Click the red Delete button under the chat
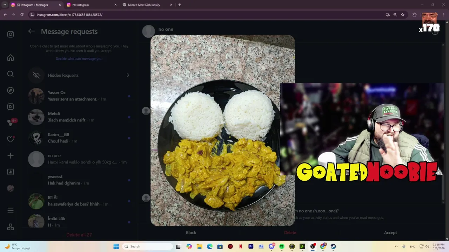Screen dimensions: 449x252 click(x=290, y=232)
